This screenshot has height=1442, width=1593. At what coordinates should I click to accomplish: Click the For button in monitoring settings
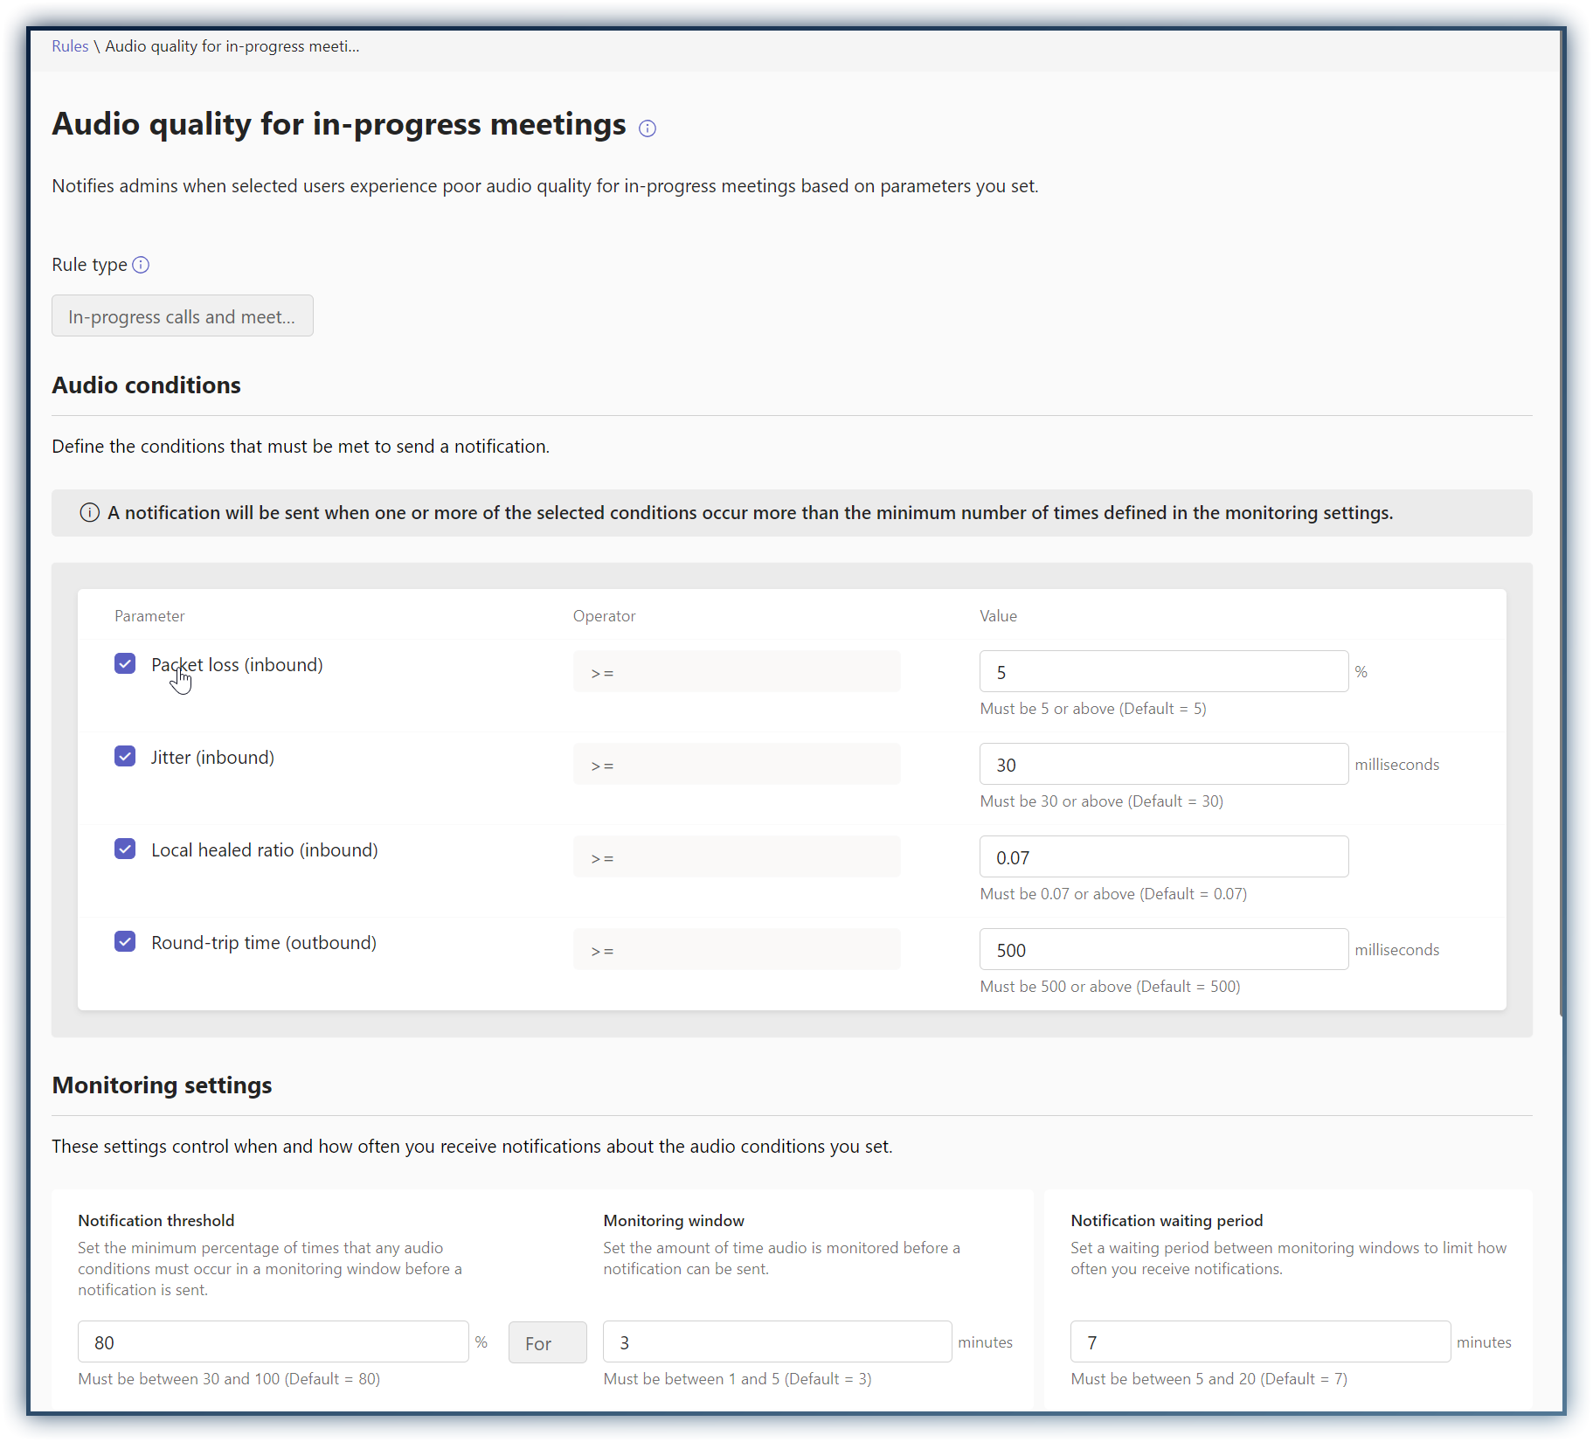coord(547,1342)
